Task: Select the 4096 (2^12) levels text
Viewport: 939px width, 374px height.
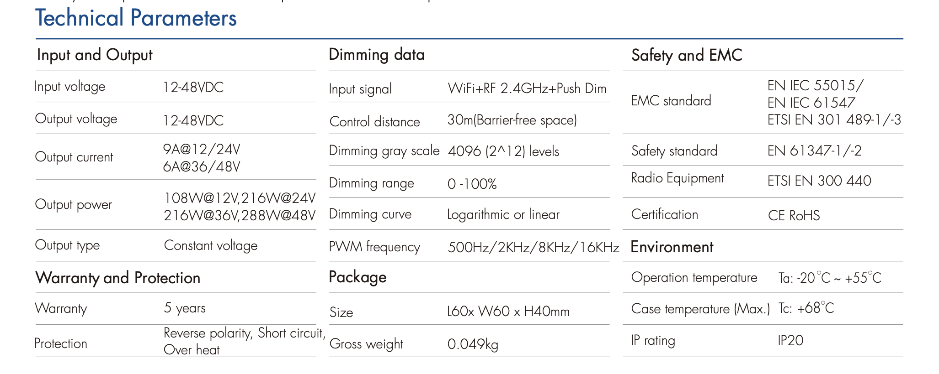Action: coord(503,151)
